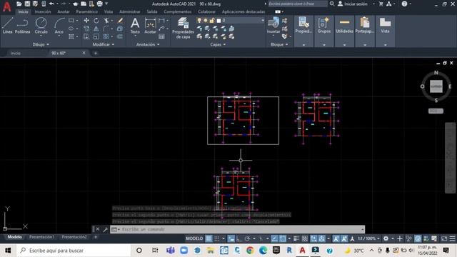Switch to Presentación1 layout tab
The height and width of the screenshot is (257, 457).
pos(41,237)
